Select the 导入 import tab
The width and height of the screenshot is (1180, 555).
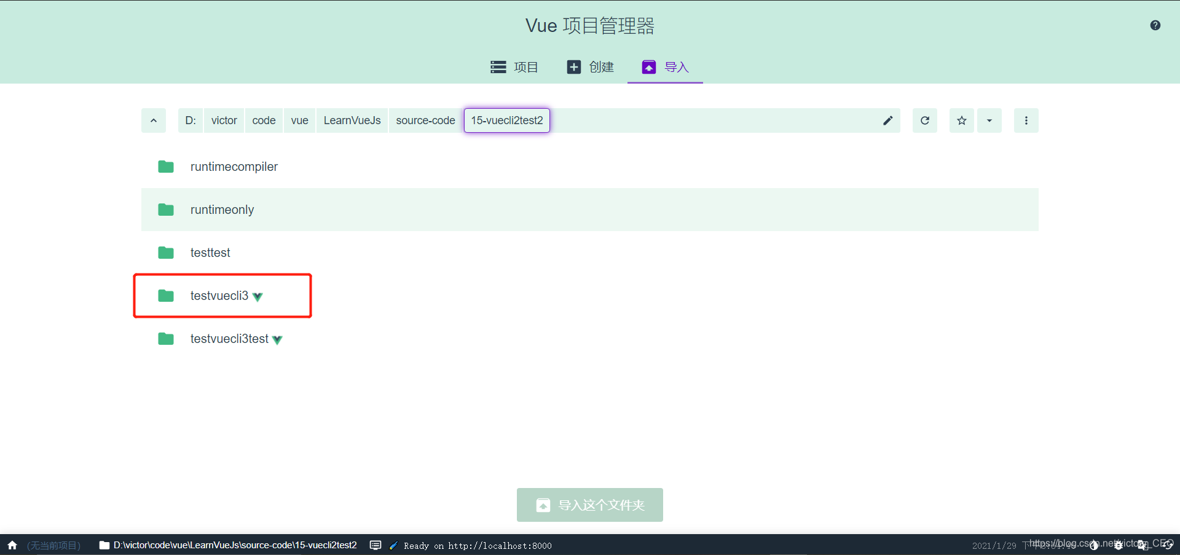pos(665,67)
